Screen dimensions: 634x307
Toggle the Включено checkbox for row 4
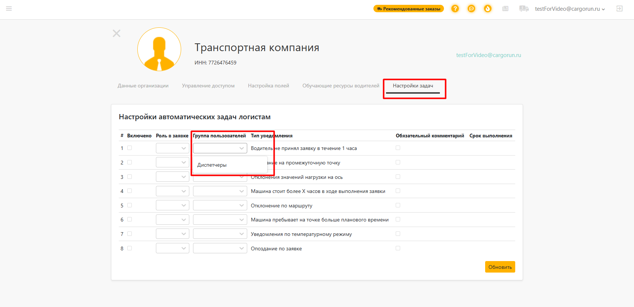[130, 191]
